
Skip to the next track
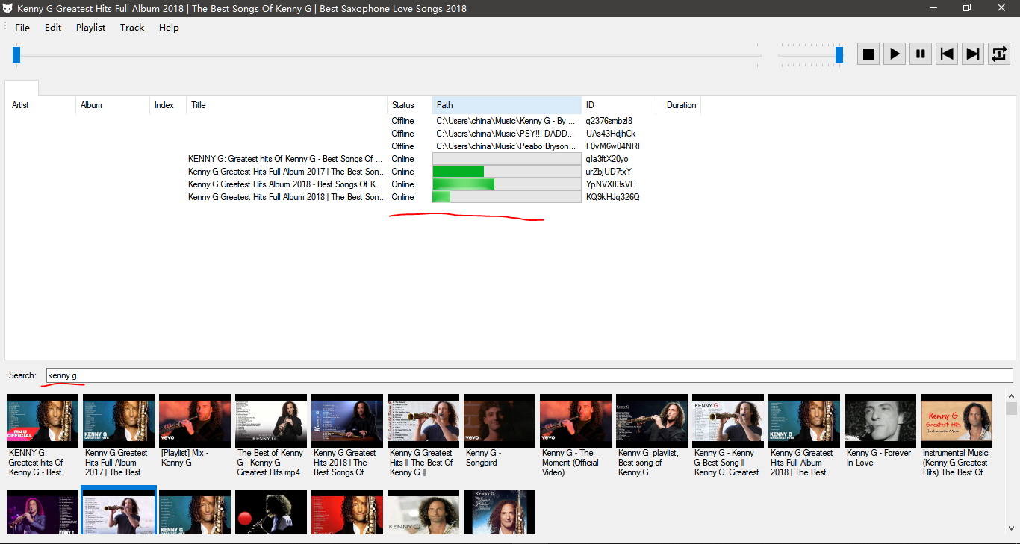[972, 54]
